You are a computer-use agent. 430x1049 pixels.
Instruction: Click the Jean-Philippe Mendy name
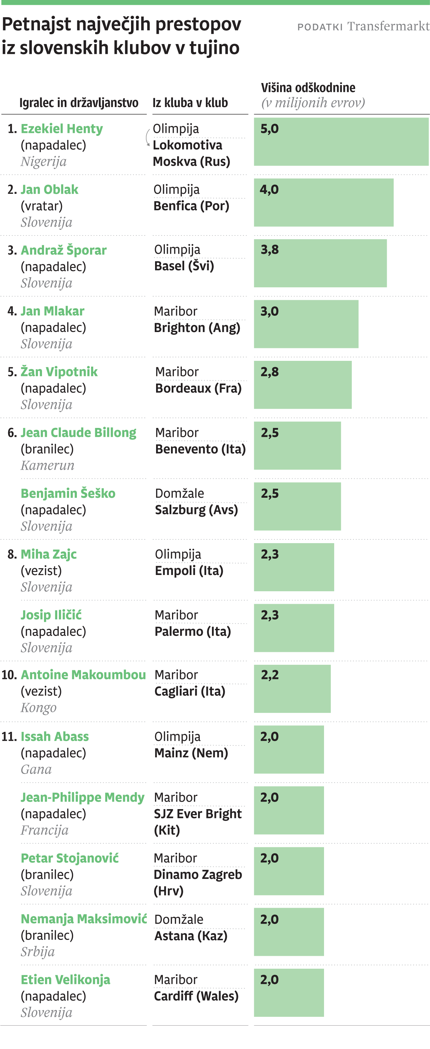pyautogui.click(x=83, y=797)
